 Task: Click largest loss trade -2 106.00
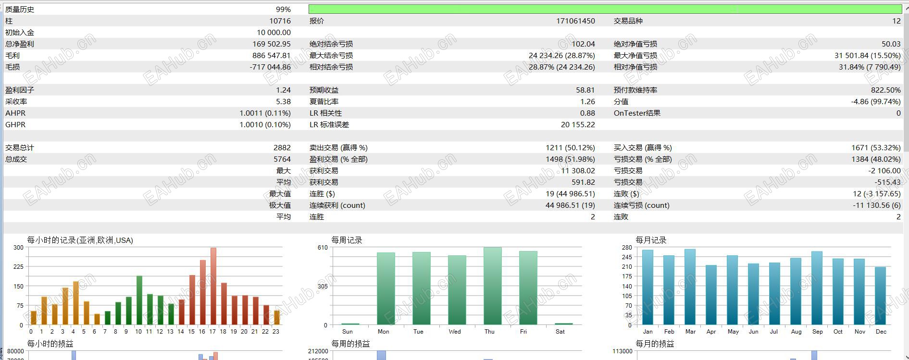pyautogui.click(x=884, y=171)
